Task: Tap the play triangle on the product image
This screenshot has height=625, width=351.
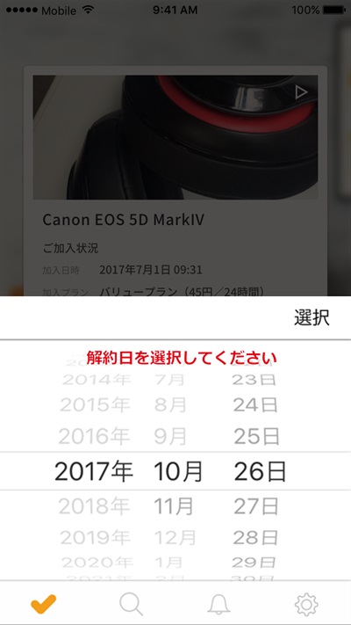Action: point(301,92)
